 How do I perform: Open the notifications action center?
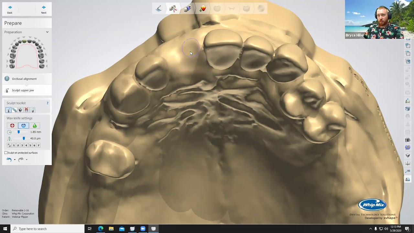pyautogui.click(x=407, y=229)
